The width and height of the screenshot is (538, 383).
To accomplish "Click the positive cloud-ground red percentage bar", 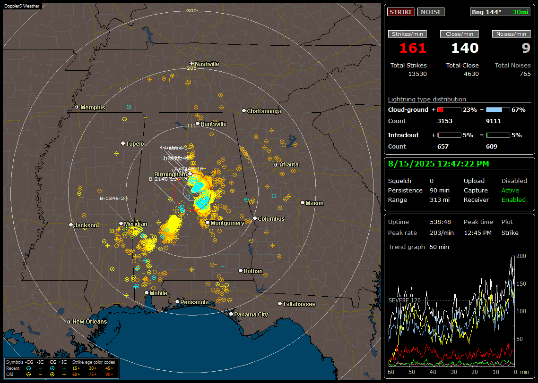I will tap(449, 110).
